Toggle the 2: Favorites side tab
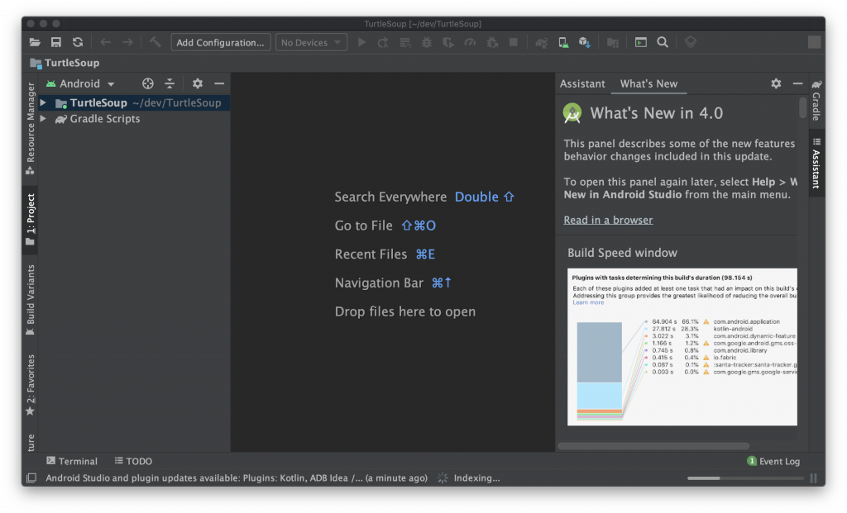Screen dimensions: 847x513 pyautogui.click(x=31, y=385)
